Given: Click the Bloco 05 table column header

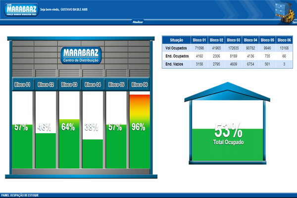Looking at the screenshot, I should coord(267,40).
